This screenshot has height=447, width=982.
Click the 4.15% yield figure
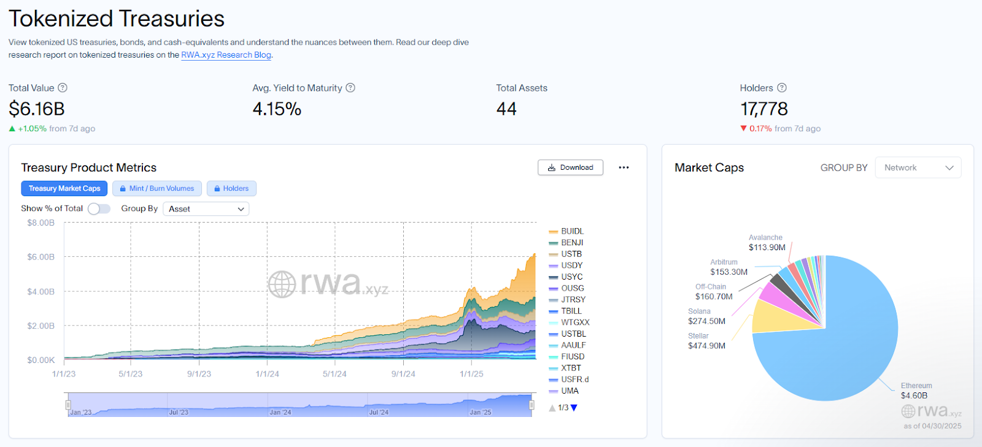point(277,109)
